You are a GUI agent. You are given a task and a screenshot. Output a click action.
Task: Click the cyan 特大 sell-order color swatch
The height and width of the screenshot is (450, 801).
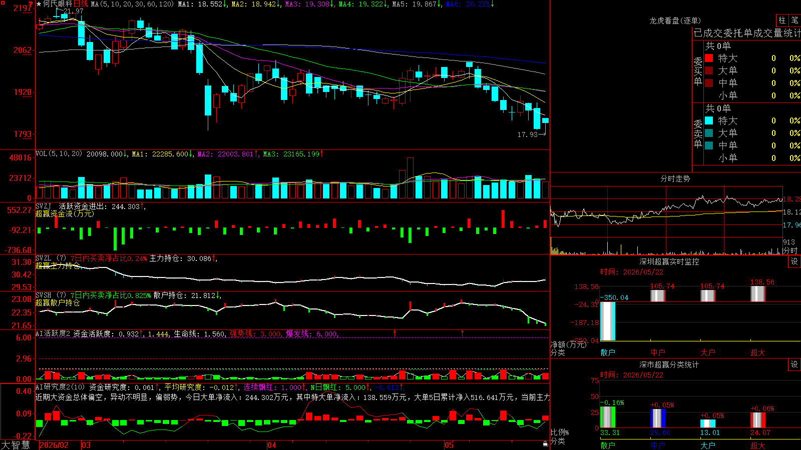click(x=709, y=120)
